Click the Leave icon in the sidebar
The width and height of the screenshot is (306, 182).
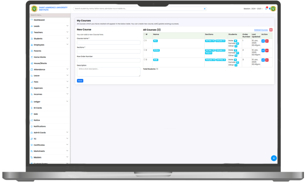[32, 75]
